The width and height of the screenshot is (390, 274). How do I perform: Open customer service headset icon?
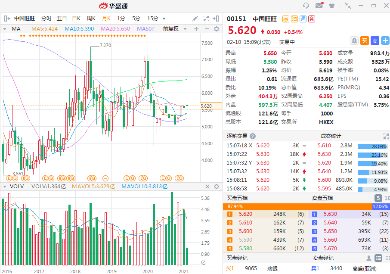tap(306, 6)
